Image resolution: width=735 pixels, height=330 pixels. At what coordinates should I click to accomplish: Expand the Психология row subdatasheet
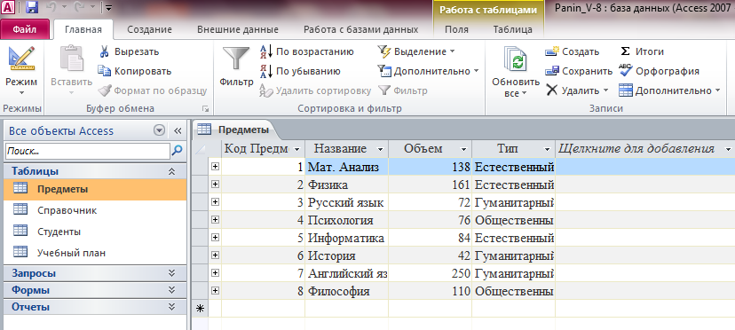pyautogui.click(x=215, y=220)
